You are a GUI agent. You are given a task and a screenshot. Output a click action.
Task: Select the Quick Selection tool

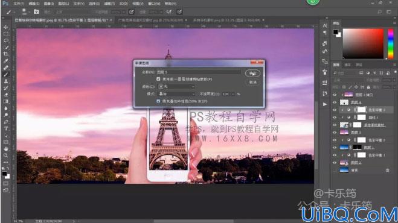[6, 48]
